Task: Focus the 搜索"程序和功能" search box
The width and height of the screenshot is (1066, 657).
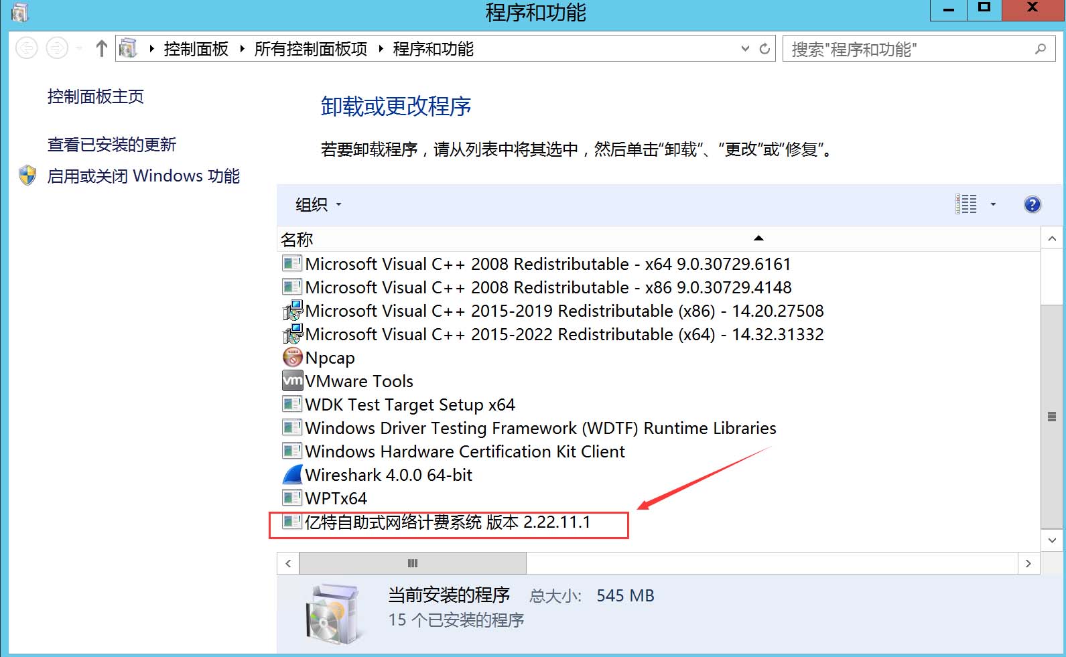Action: tap(919, 49)
